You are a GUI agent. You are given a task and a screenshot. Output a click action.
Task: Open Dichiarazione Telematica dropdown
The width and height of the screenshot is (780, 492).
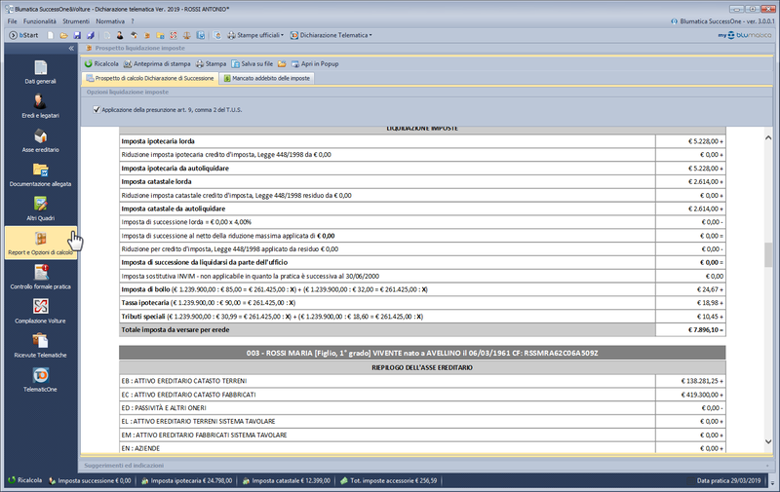pos(331,35)
